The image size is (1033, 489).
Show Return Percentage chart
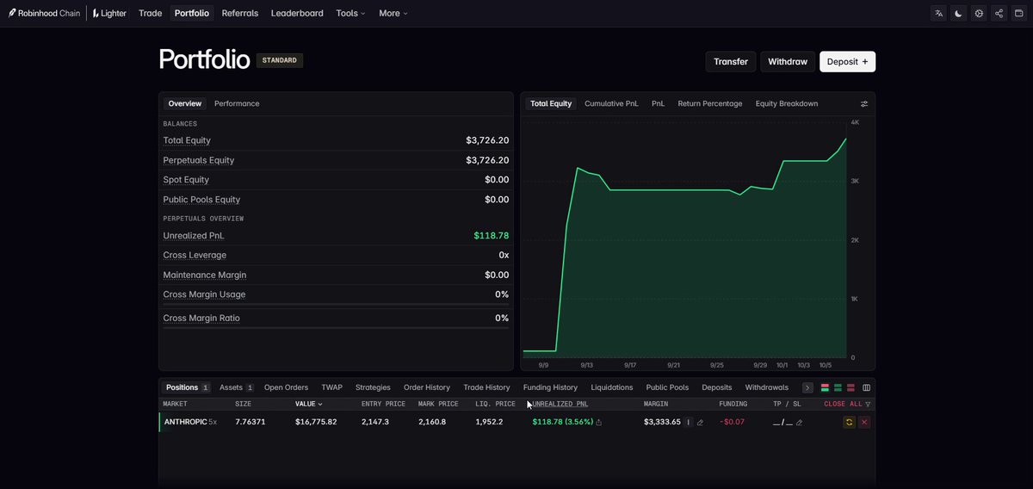point(710,103)
